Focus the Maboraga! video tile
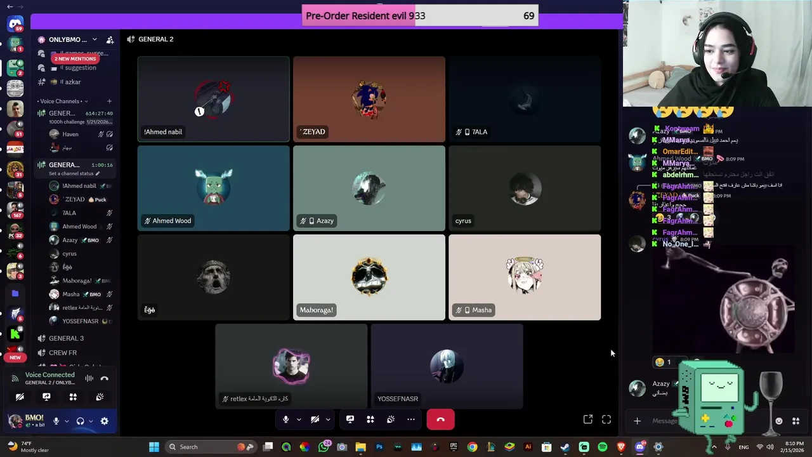 pos(369,277)
